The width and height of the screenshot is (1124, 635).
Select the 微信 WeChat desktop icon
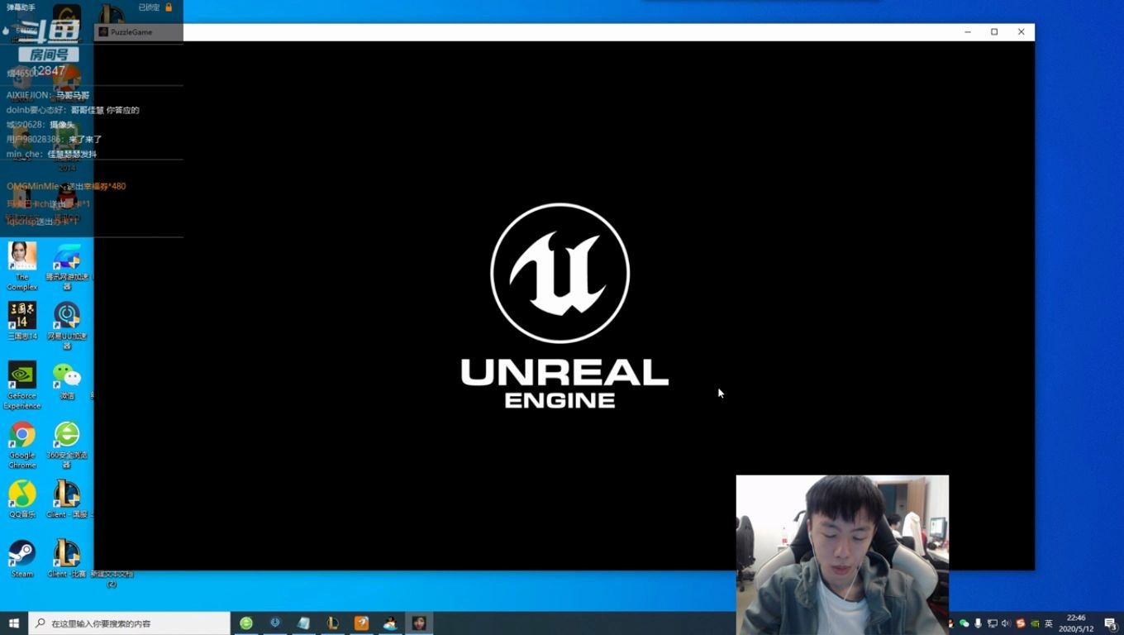(x=67, y=380)
